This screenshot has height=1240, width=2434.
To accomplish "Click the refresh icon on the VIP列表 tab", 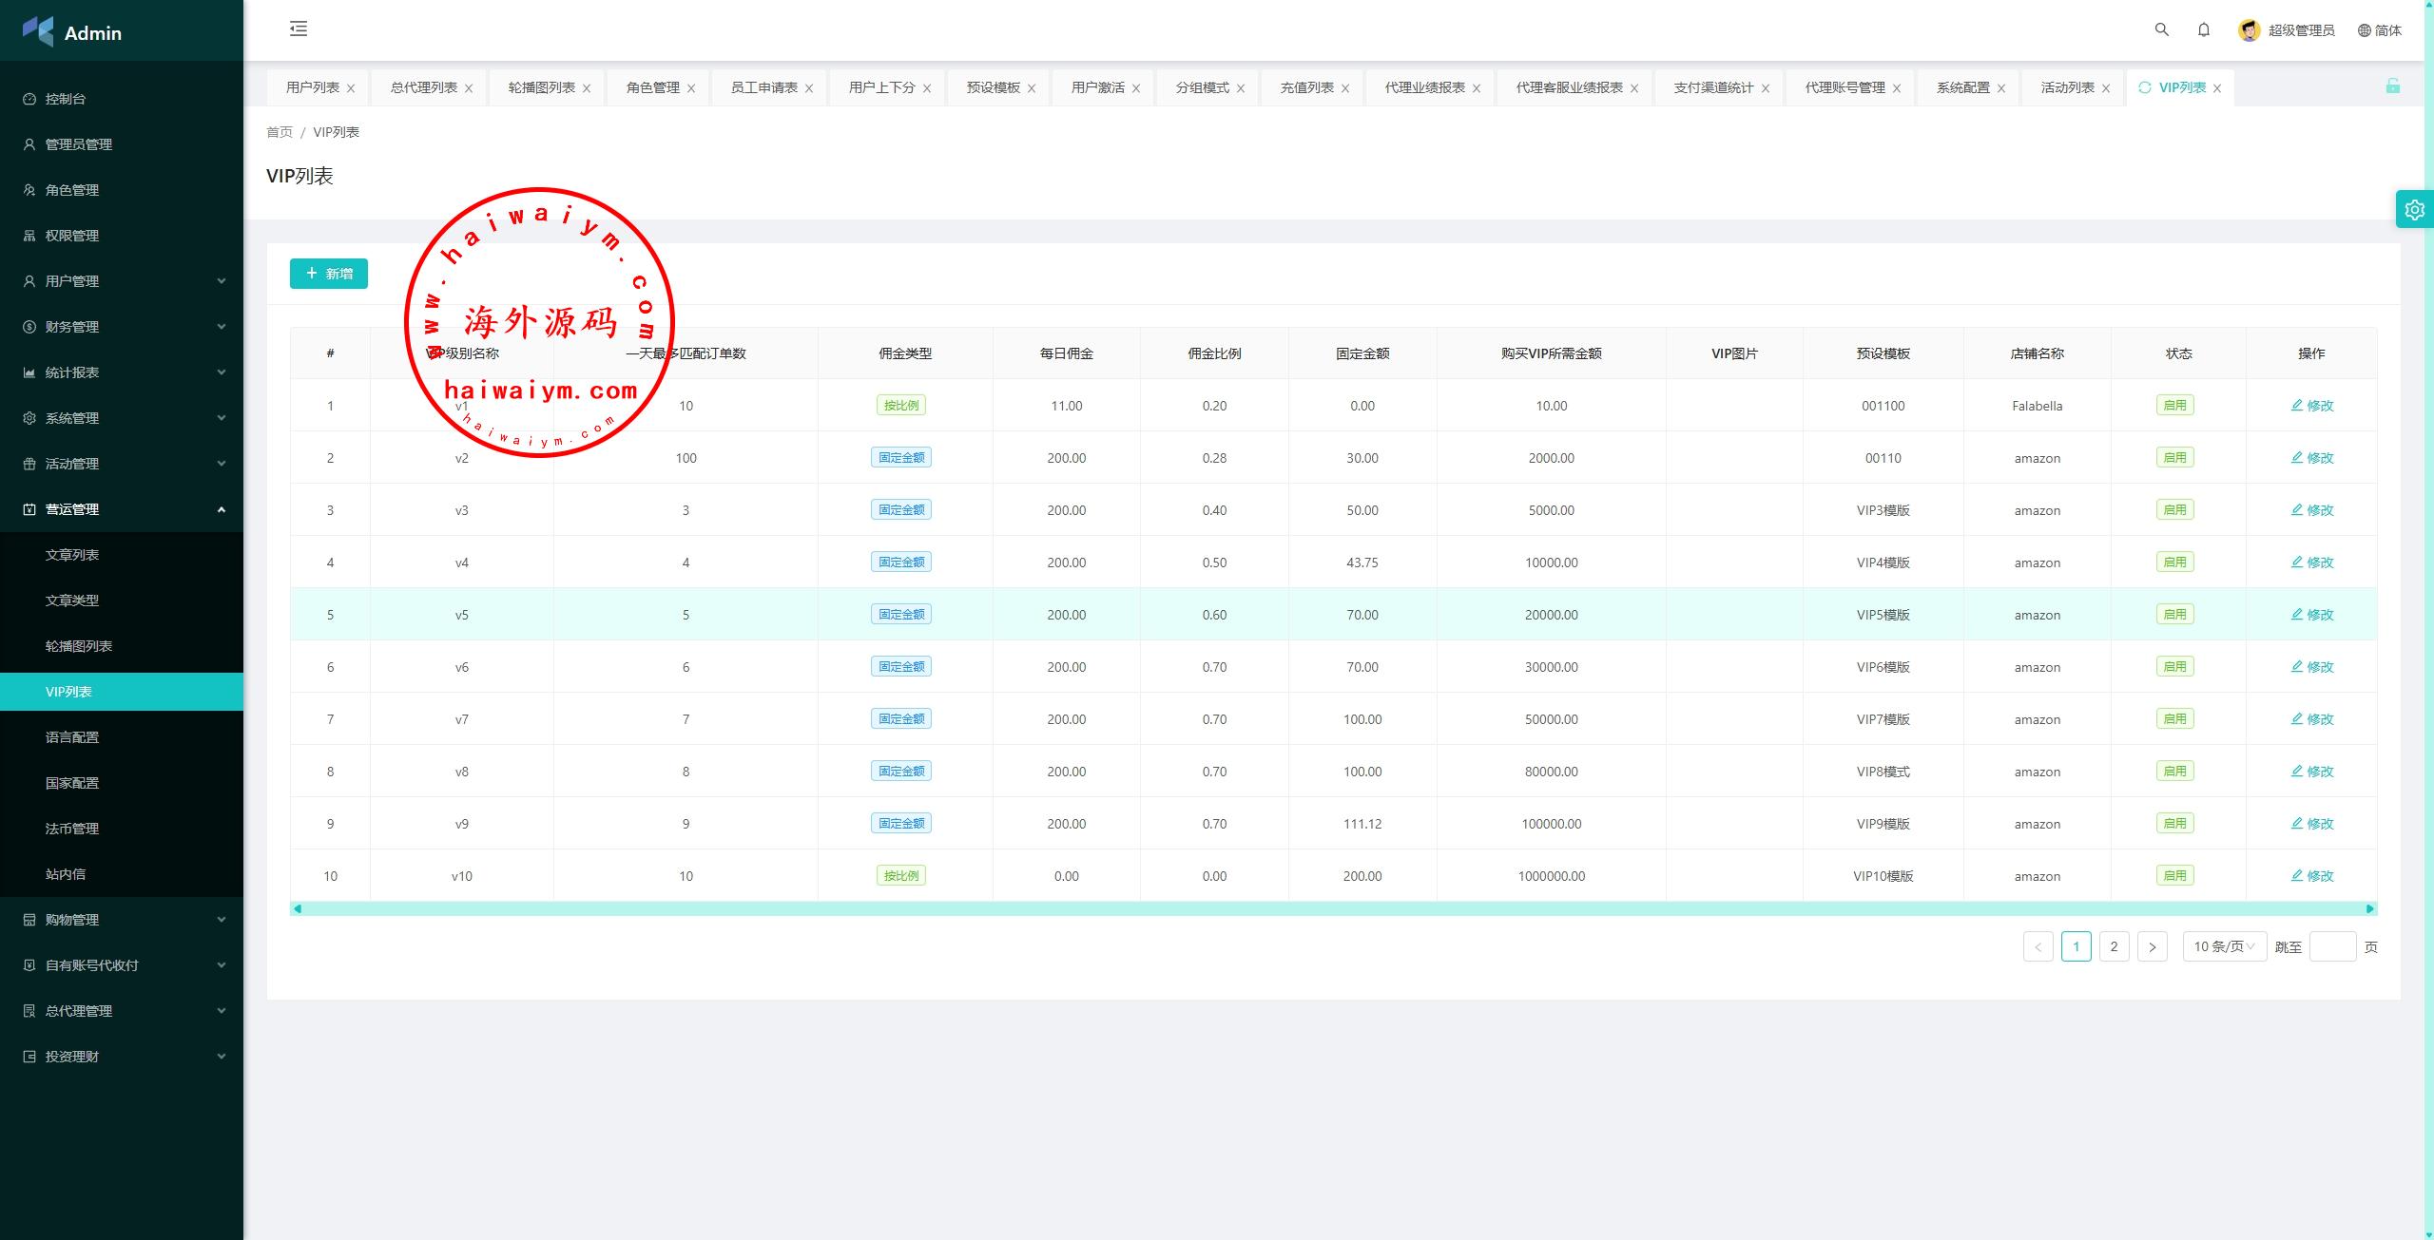I will 2144,87.
